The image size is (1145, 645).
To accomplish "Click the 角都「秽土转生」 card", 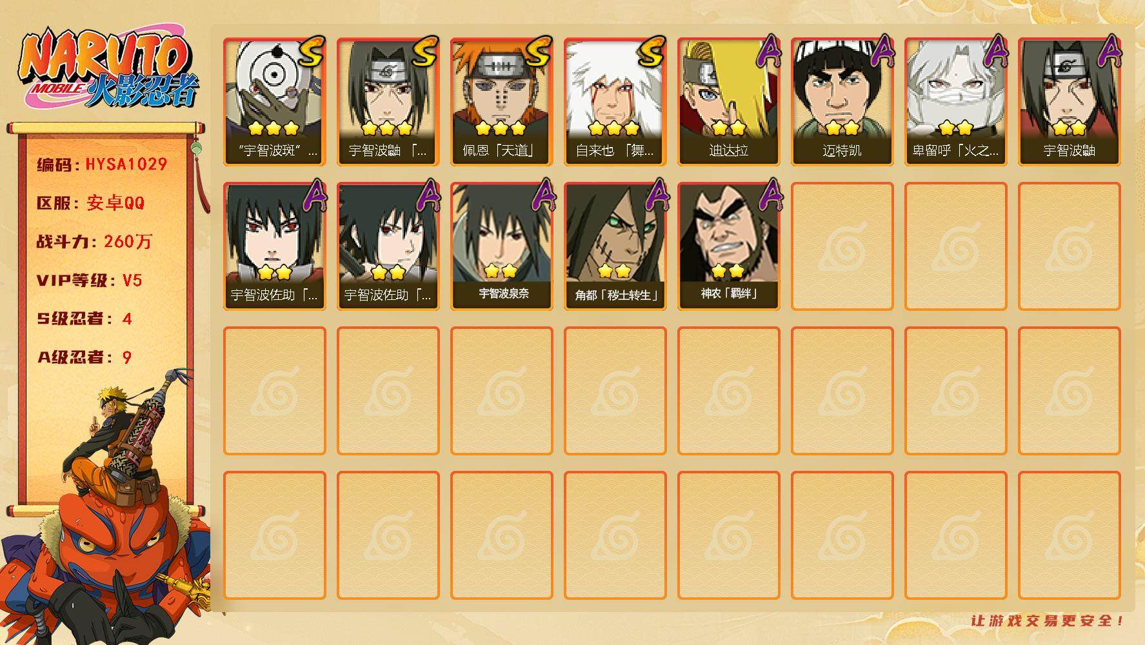I will 615,246.
